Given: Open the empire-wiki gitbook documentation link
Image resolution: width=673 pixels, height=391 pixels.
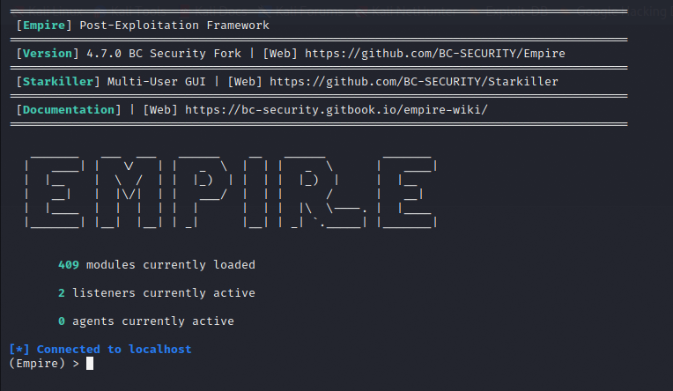Looking at the screenshot, I should pyautogui.click(x=336, y=110).
